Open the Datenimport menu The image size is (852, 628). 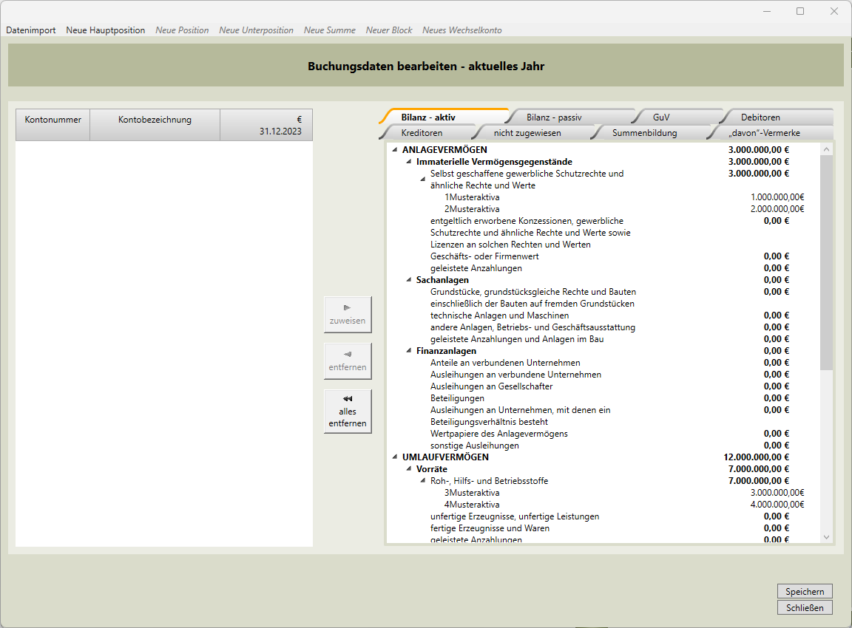pos(31,30)
